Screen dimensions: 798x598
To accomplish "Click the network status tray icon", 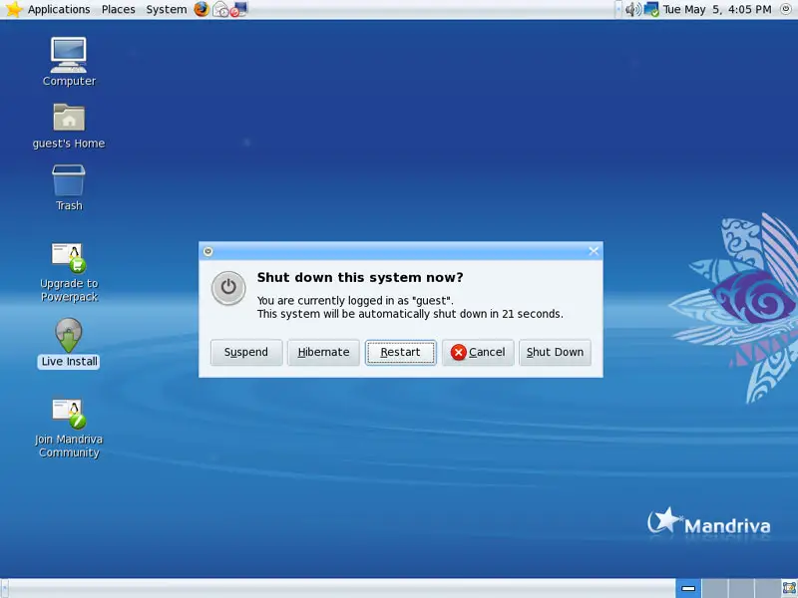I will tap(651, 10).
